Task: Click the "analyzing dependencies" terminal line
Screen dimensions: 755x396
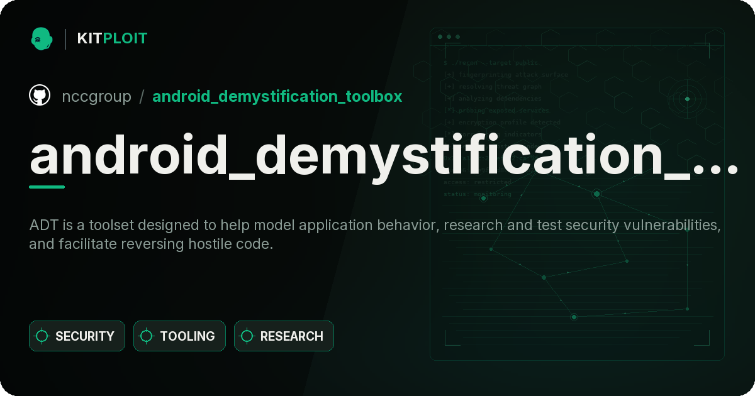Action: click(492, 99)
